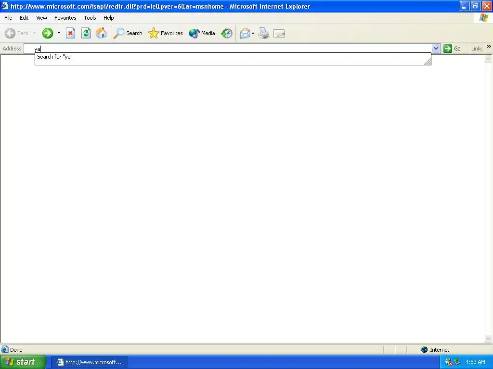The image size is (493, 369).
Task: Click the resize grip of the autocomplete list
Action: pyautogui.click(x=428, y=62)
